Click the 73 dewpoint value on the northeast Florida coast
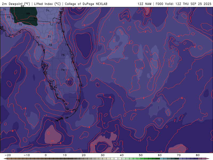Image resolution: width=213 pixels, height=160 pixels. (63, 32)
